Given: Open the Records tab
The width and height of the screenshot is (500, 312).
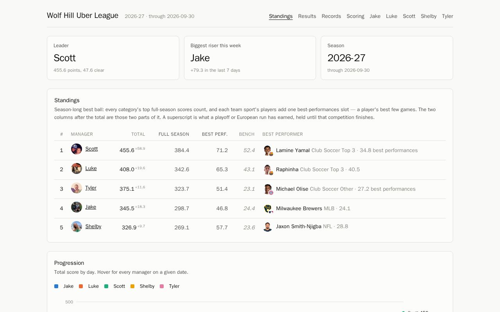Looking at the screenshot, I should pos(331,16).
